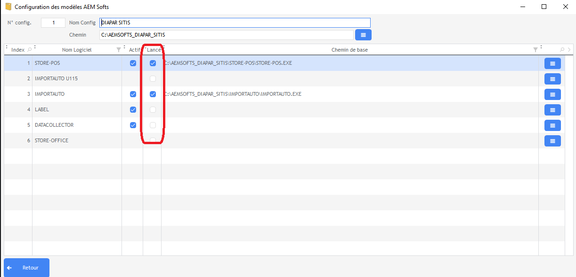Open the Nom Logiciel column filter

118,50
